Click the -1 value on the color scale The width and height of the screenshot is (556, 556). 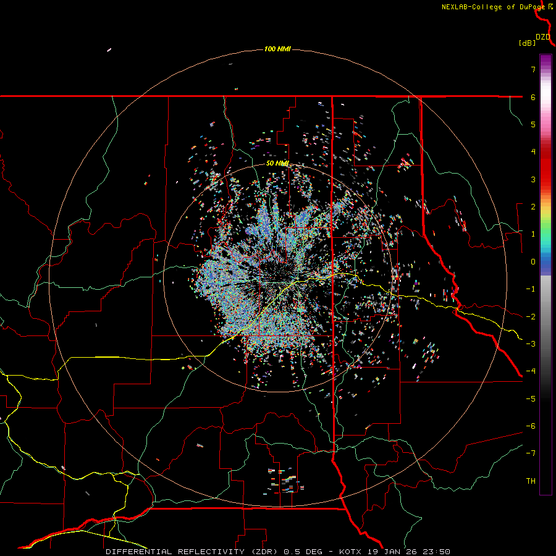531,289
